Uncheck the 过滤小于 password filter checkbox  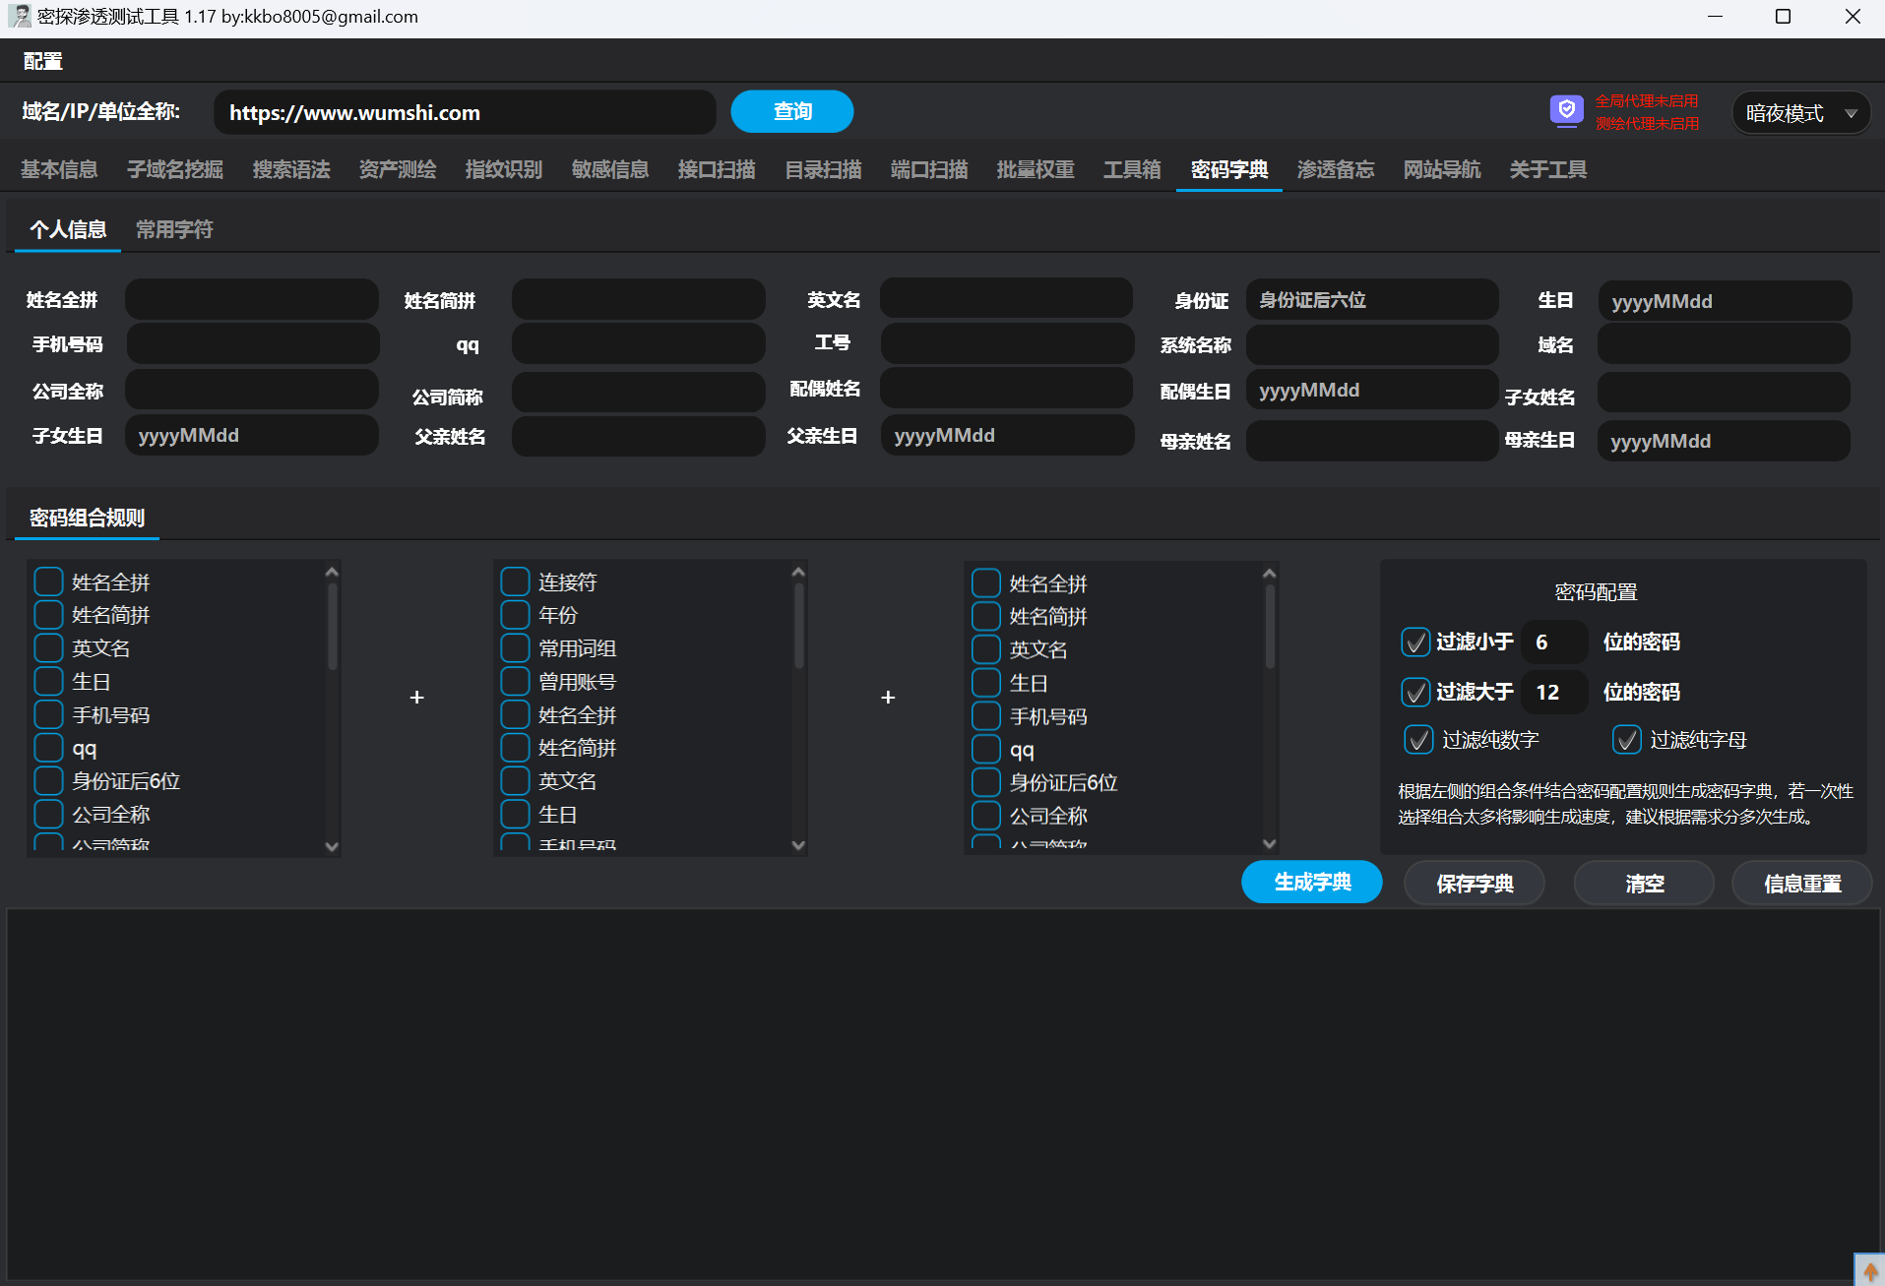1415,643
